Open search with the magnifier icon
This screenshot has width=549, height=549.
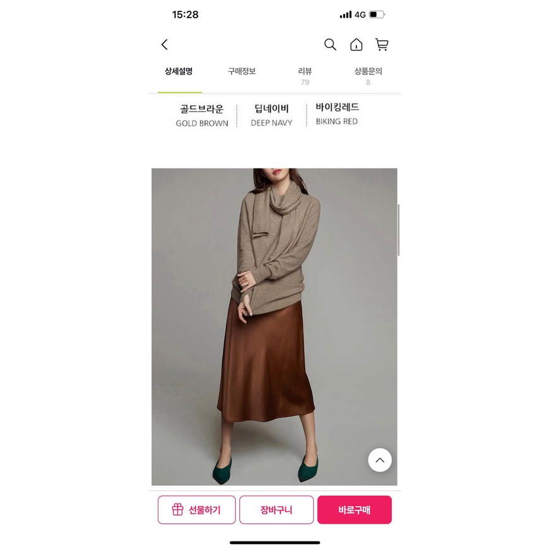click(x=330, y=44)
